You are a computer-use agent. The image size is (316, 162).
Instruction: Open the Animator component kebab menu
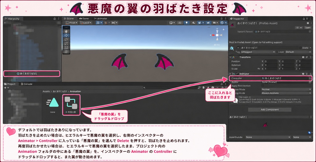[x=310, y=74]
